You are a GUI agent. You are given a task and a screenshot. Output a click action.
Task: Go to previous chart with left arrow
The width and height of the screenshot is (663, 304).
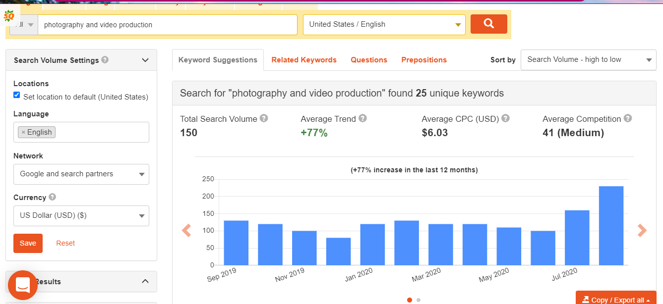186,230
